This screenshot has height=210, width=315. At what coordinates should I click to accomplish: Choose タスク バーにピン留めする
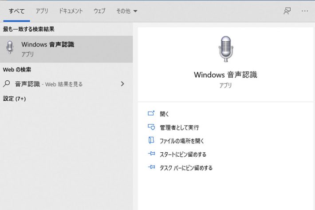pyautogui.click(x=186, y=168)
